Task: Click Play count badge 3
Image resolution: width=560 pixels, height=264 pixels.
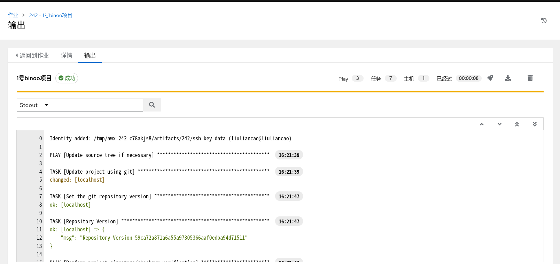Action: coord(358,79)
